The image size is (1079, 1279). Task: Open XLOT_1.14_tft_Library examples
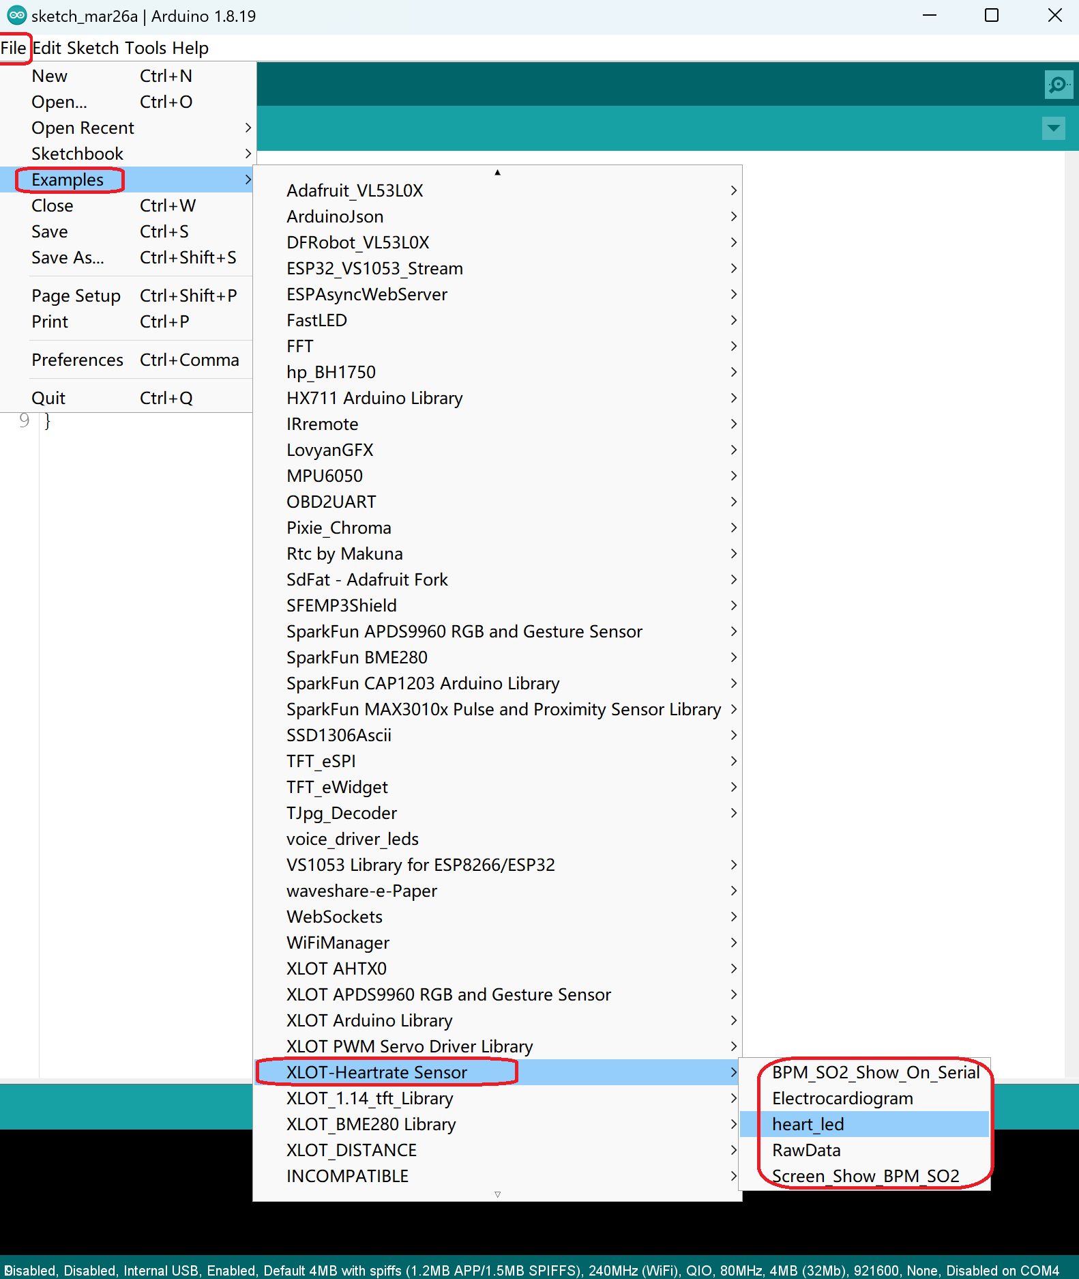(497, 1098)
